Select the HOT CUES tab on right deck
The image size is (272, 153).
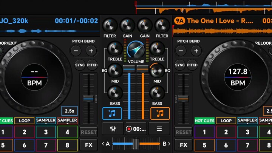204,121
